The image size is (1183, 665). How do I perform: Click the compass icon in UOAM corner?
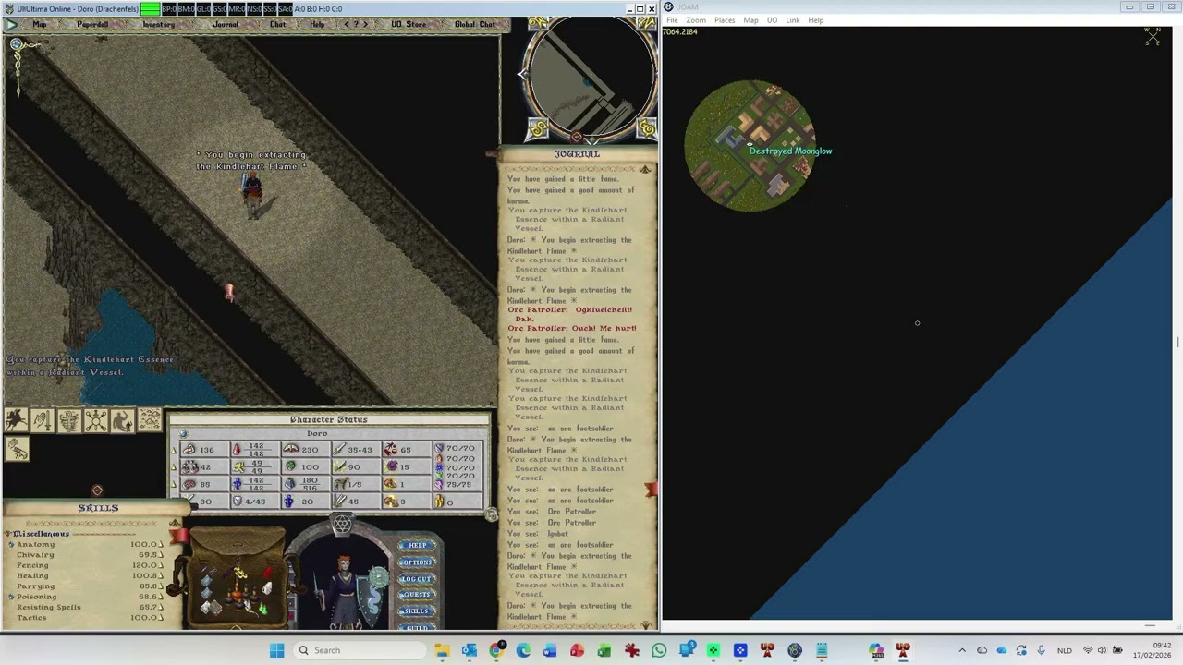pos(1152,37)
